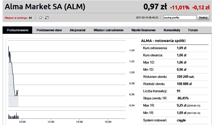Image resolution: width=218 pixels, height=125 pixels.
Task: Click the System notowań value ciągłe
Action: 181,120
